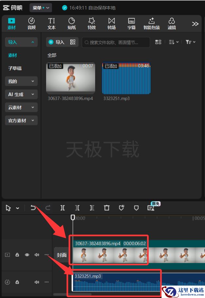
Task: Expand the 云素材 sidebar section
Action: [x=21, y=107]
